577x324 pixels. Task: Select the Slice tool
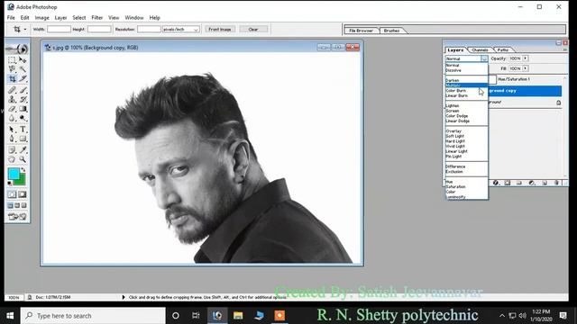click(23, 78)
